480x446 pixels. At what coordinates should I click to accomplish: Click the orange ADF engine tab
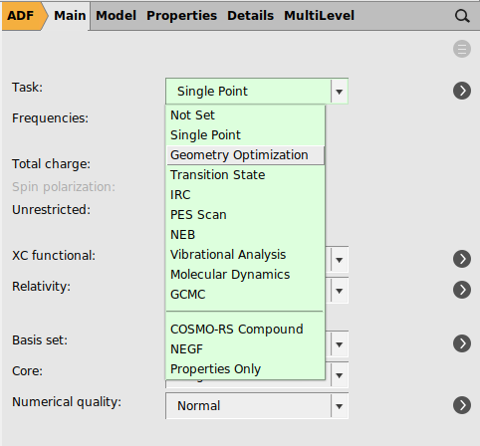(24, 16)
